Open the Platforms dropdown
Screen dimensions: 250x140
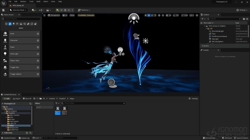(84, 10)
